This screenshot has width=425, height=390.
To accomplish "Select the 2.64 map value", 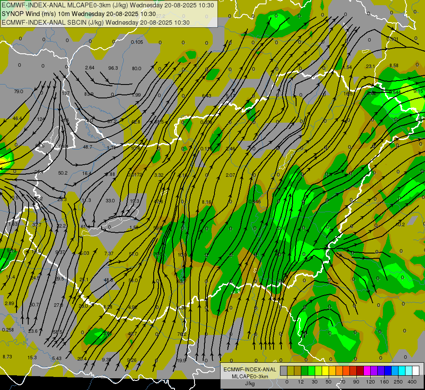I will [90, 68].
